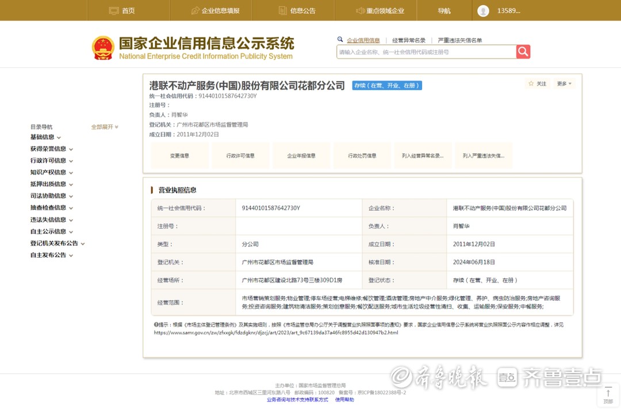Click the company name search input field
Screen dimensions: 621x410
point(426,52)
